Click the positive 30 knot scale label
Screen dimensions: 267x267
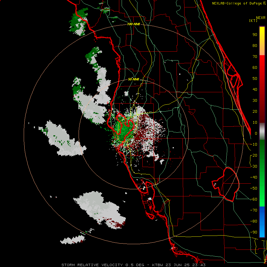[255, 101]
